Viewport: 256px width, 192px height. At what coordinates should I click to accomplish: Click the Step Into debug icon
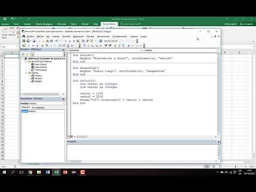46,45
